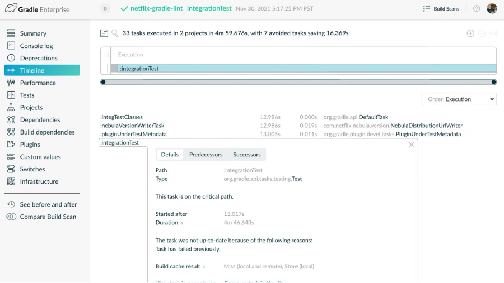Click the right timeline range handle
Viewport: 504px width, 283px height.
click(x=494, y=82)
